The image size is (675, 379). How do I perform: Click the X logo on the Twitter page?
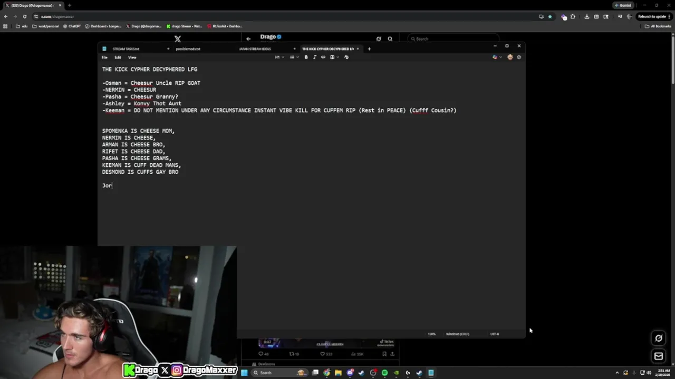(x=178, y=39)
